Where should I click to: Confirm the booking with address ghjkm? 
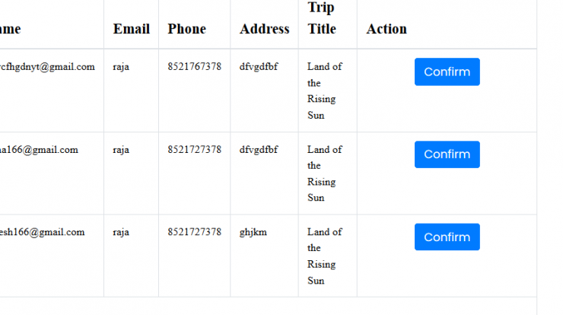447,237
